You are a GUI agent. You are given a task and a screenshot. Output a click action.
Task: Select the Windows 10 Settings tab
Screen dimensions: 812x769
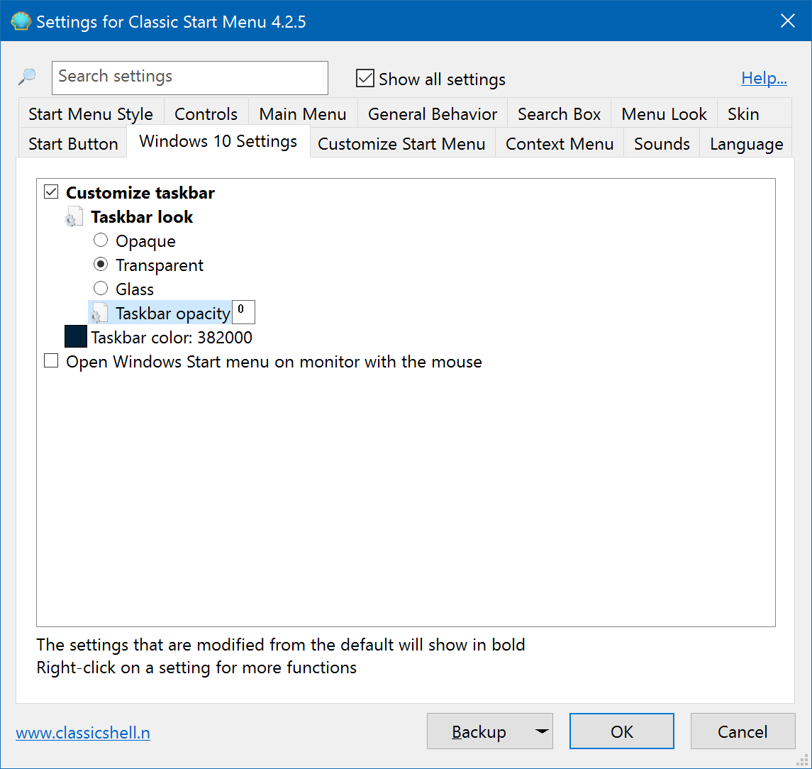(x=218, y=141)
